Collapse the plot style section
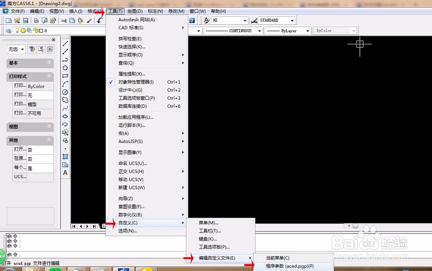 (x=49, y=76)
